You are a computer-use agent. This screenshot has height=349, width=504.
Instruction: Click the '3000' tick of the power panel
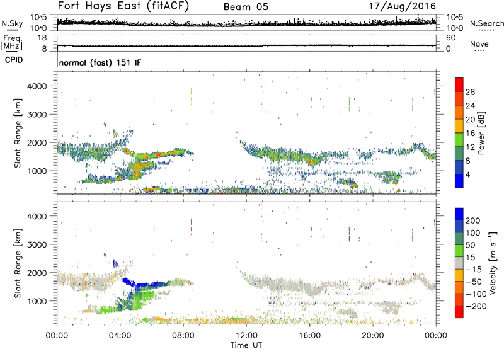(37, 115)
